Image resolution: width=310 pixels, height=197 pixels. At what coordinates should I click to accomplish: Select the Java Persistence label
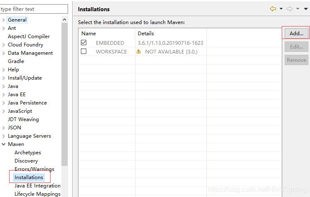tap(27, 103)
